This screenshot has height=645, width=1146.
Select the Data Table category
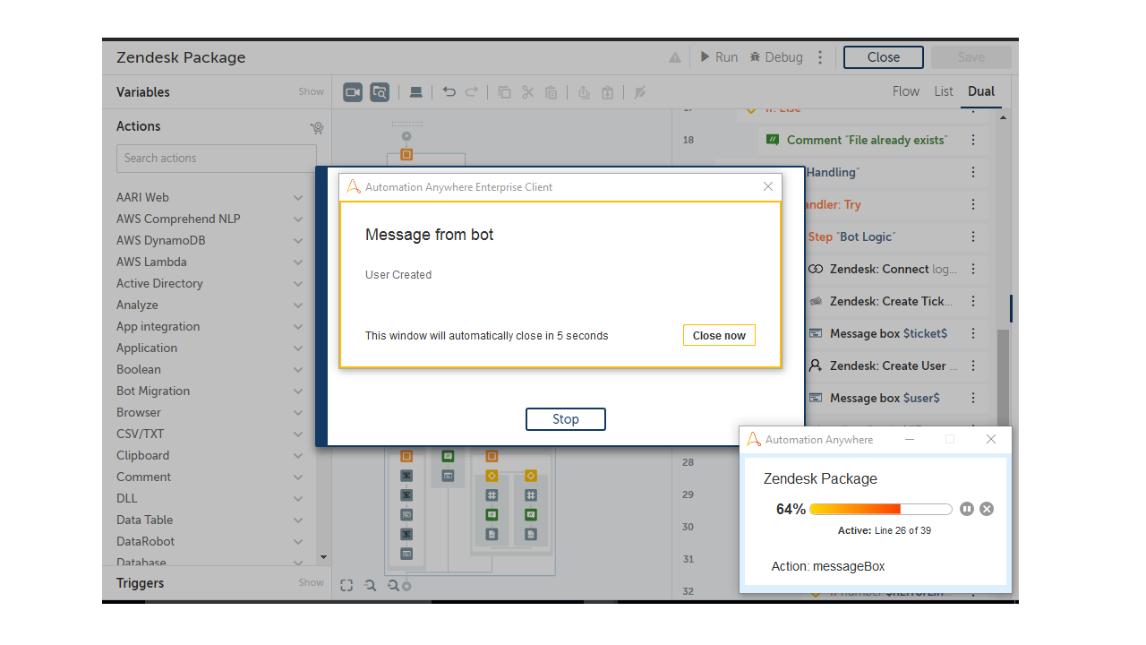pos(145,520)
